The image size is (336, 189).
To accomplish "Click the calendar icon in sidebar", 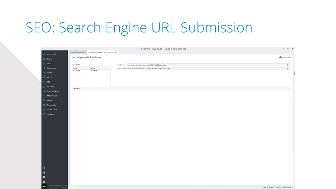I will 44,182.
